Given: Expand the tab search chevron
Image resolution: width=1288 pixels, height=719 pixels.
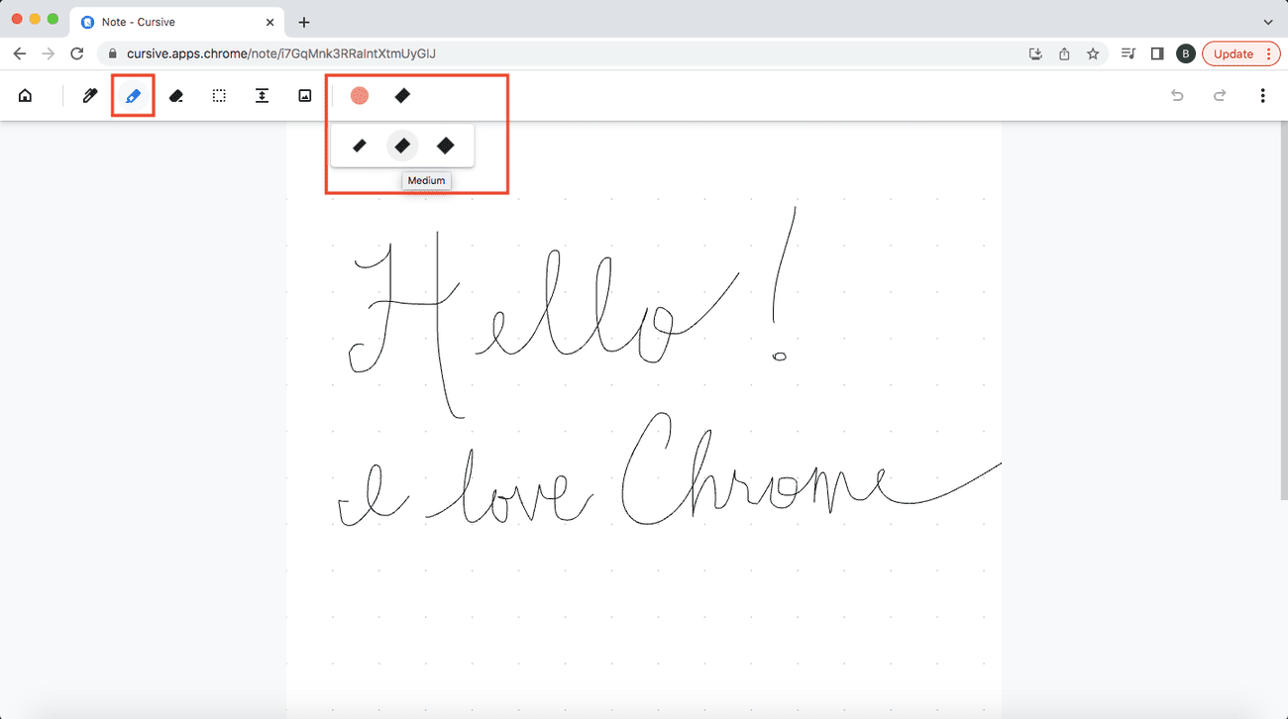Looking at the screenshot, I should [1267, 22].
